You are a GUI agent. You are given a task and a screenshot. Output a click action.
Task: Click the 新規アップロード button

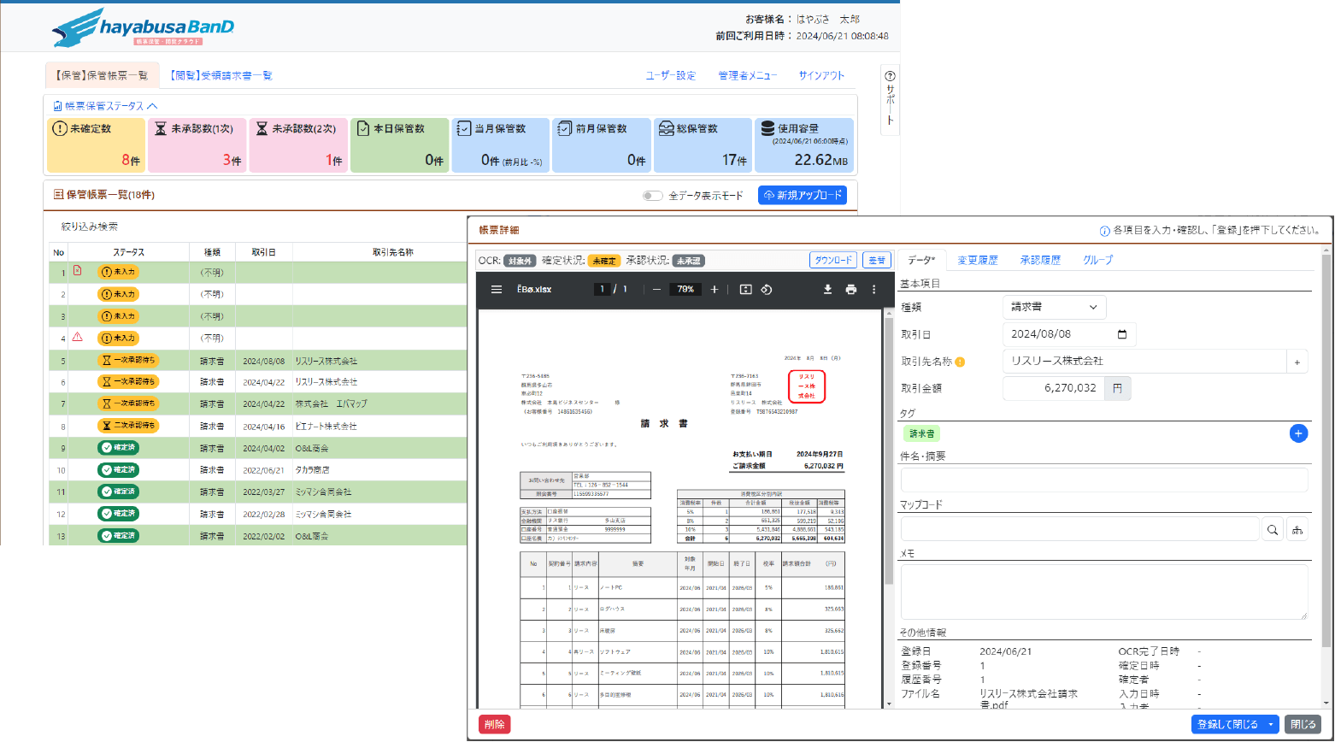coord(802,195)
